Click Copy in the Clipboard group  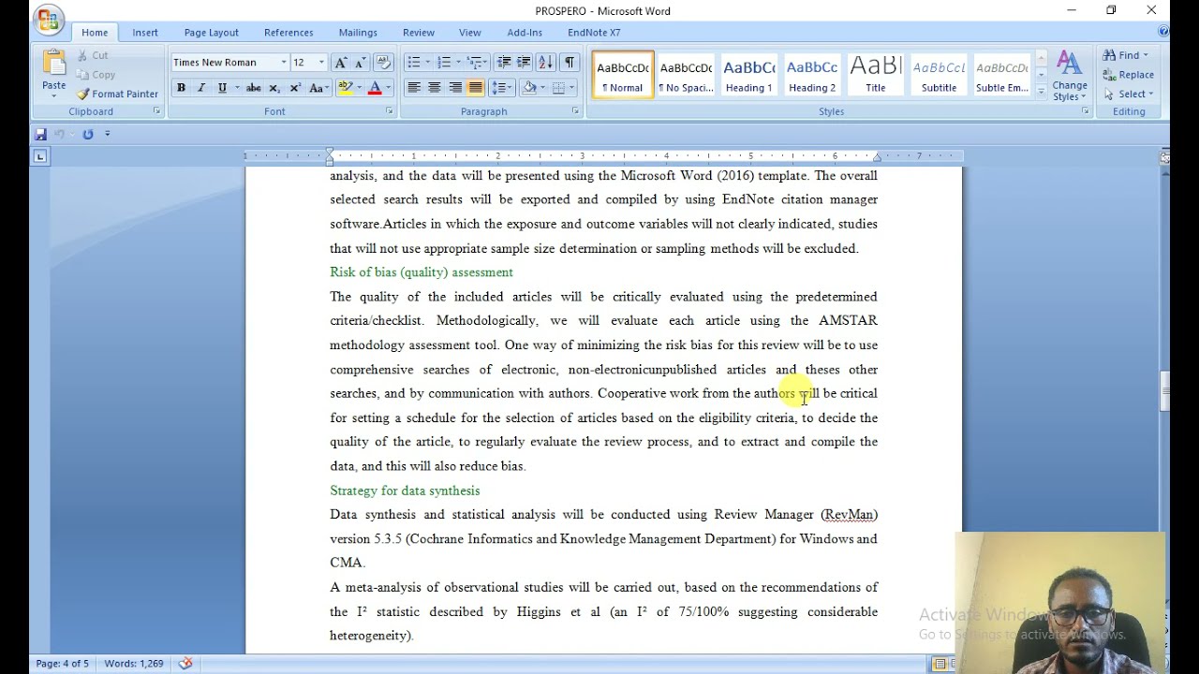tap(96, 75)
